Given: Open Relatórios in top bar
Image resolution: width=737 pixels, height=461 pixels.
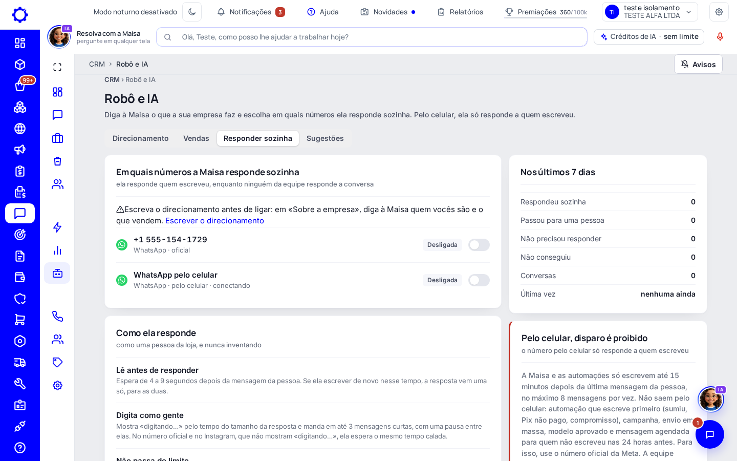Looking at the screenshot, I should (460, 12).
